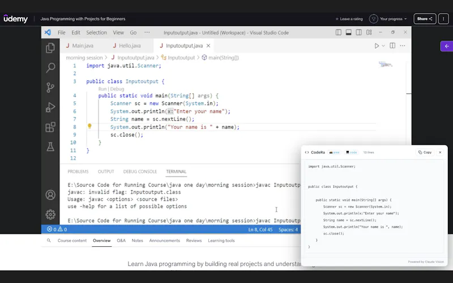Screen dimensions: 453x283
Task: Toggle the primary side bar layout icon
Action: [x=339, y=32]
